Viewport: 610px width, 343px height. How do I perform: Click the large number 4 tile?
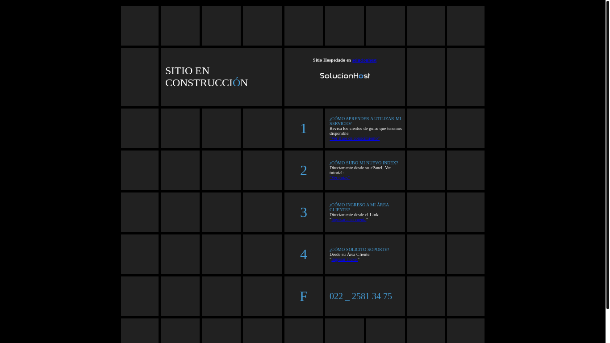(304, 255)
